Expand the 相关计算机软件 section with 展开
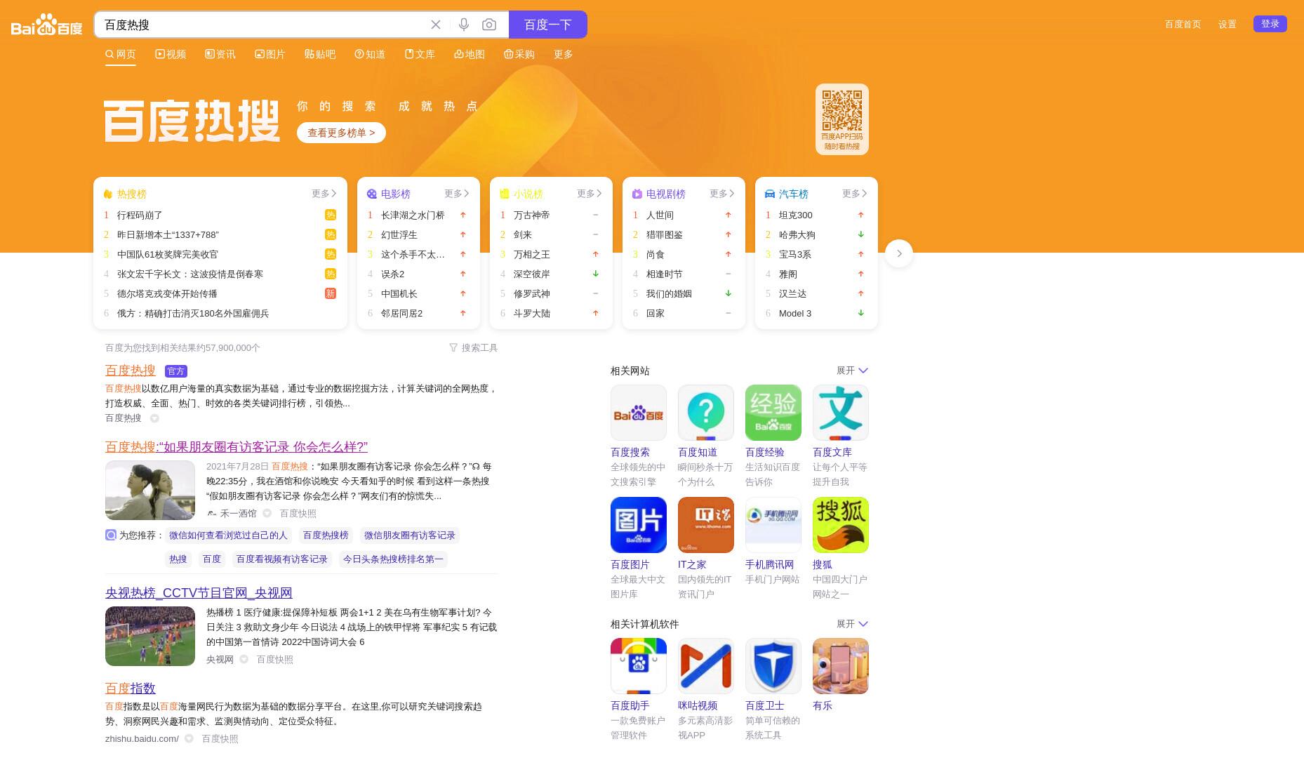The height and width of the screenshot is (758, 1304). pos(852,624)
